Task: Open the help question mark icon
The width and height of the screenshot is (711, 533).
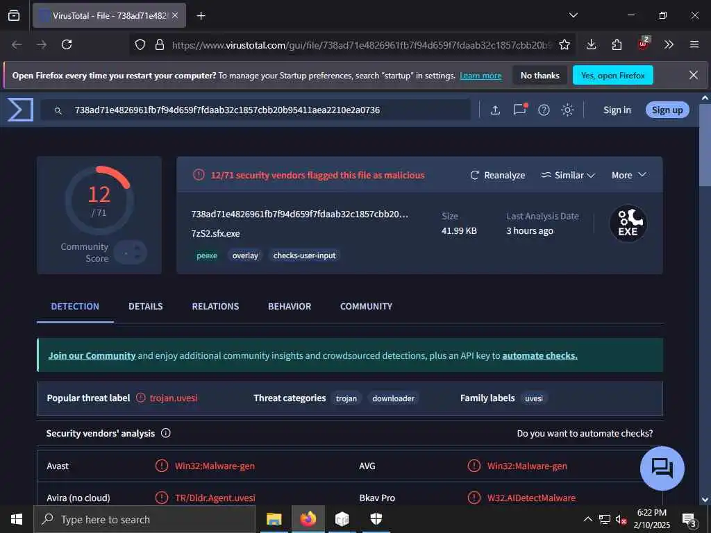Action: [x=544, y=110]
